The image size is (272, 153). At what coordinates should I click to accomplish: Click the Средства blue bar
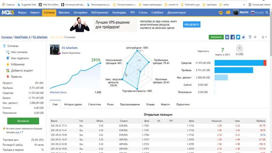pyautogui.click(x=240, y=63)
